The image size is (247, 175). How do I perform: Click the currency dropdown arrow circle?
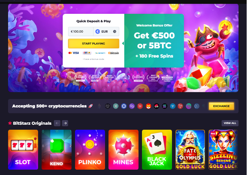click(115, 31)
